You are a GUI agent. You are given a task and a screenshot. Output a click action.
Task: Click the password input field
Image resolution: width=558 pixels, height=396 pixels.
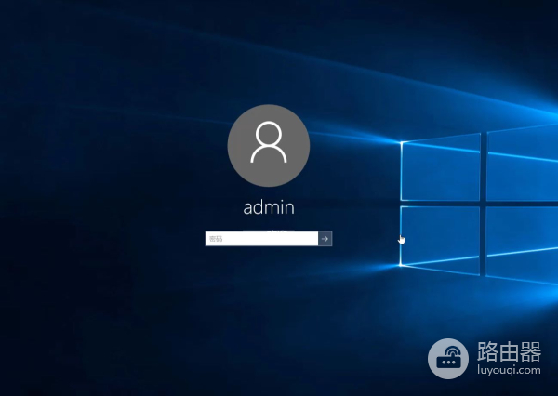[x=261, y=238]
